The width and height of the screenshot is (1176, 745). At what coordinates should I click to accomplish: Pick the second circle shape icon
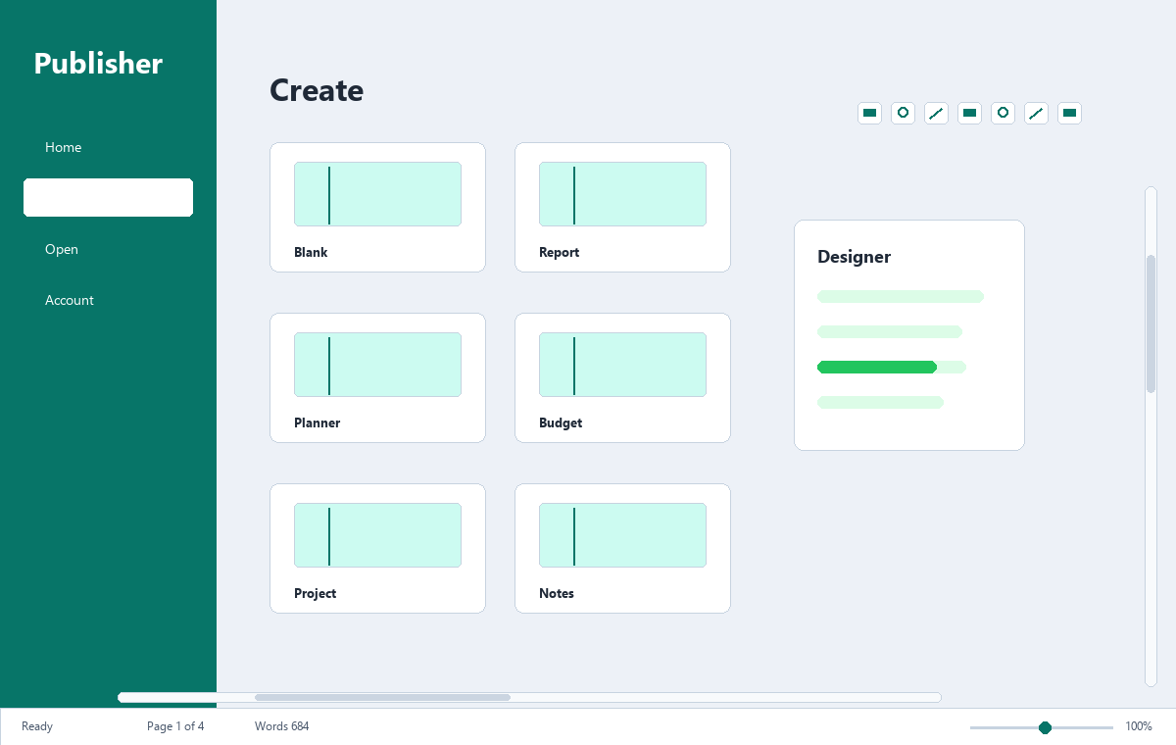point(1003,113)
